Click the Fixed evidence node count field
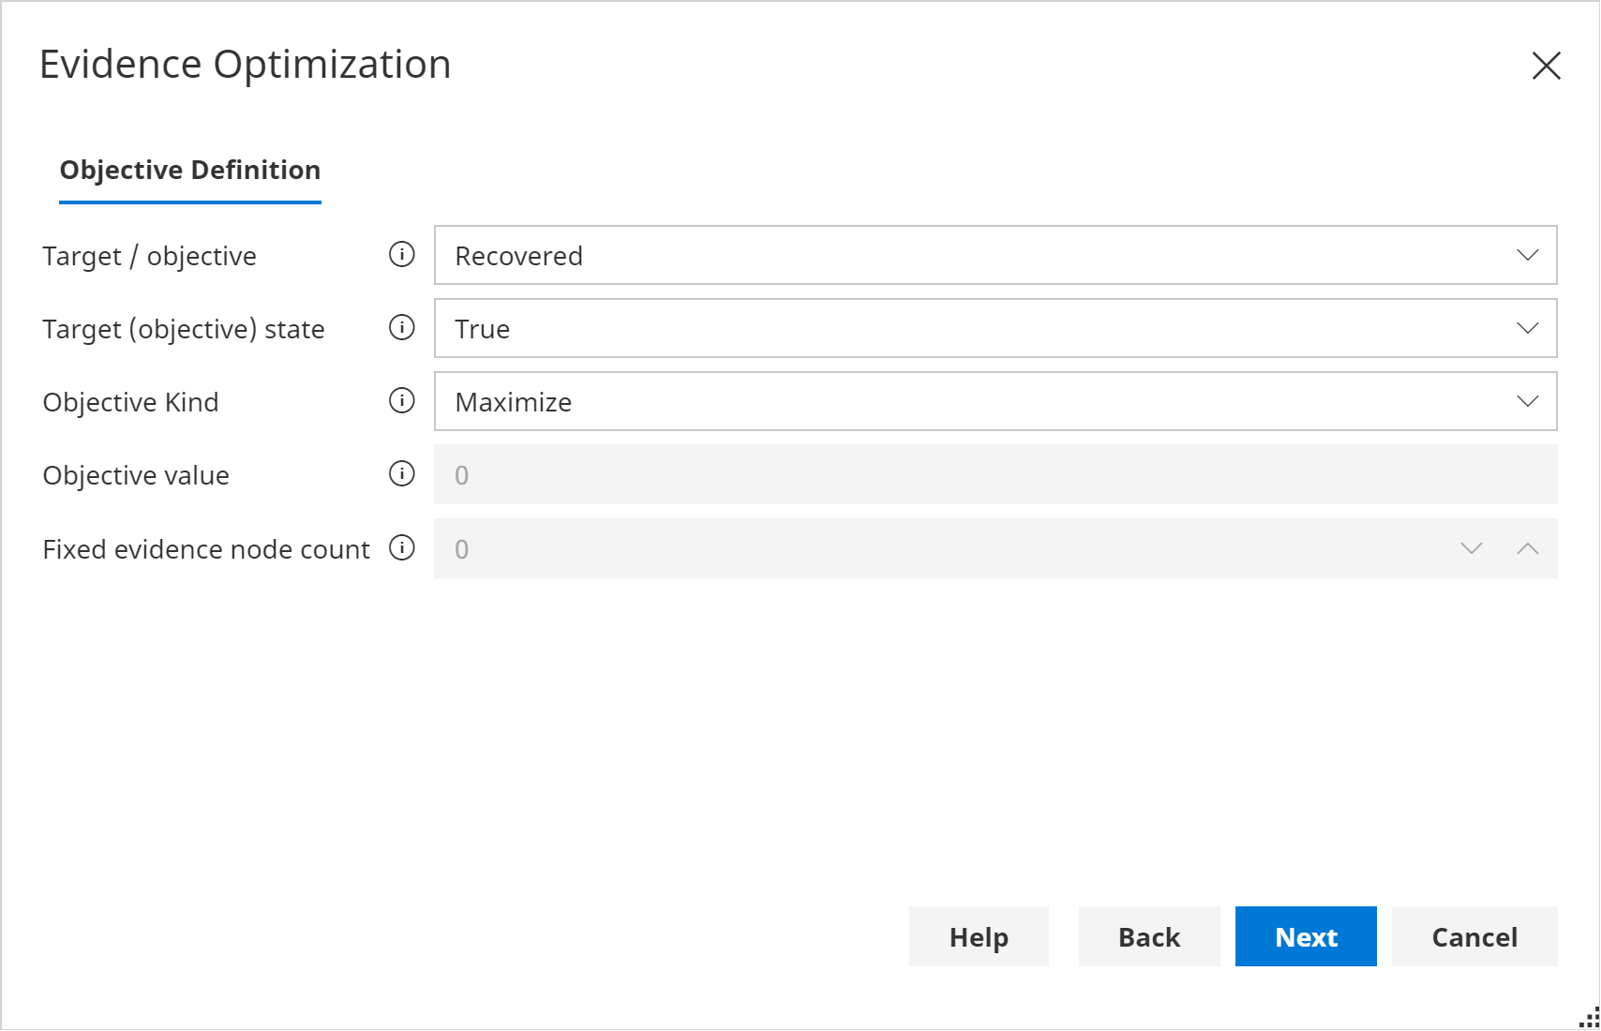Image resolution: width=1601 pixels, height=1031 pixels. 937,549
